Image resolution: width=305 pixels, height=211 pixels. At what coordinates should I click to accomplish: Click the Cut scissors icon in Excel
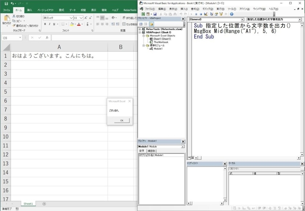(x=14, y=16)
